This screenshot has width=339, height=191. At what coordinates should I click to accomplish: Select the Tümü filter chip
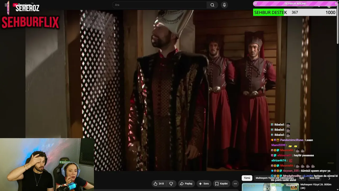click(247, 178)
